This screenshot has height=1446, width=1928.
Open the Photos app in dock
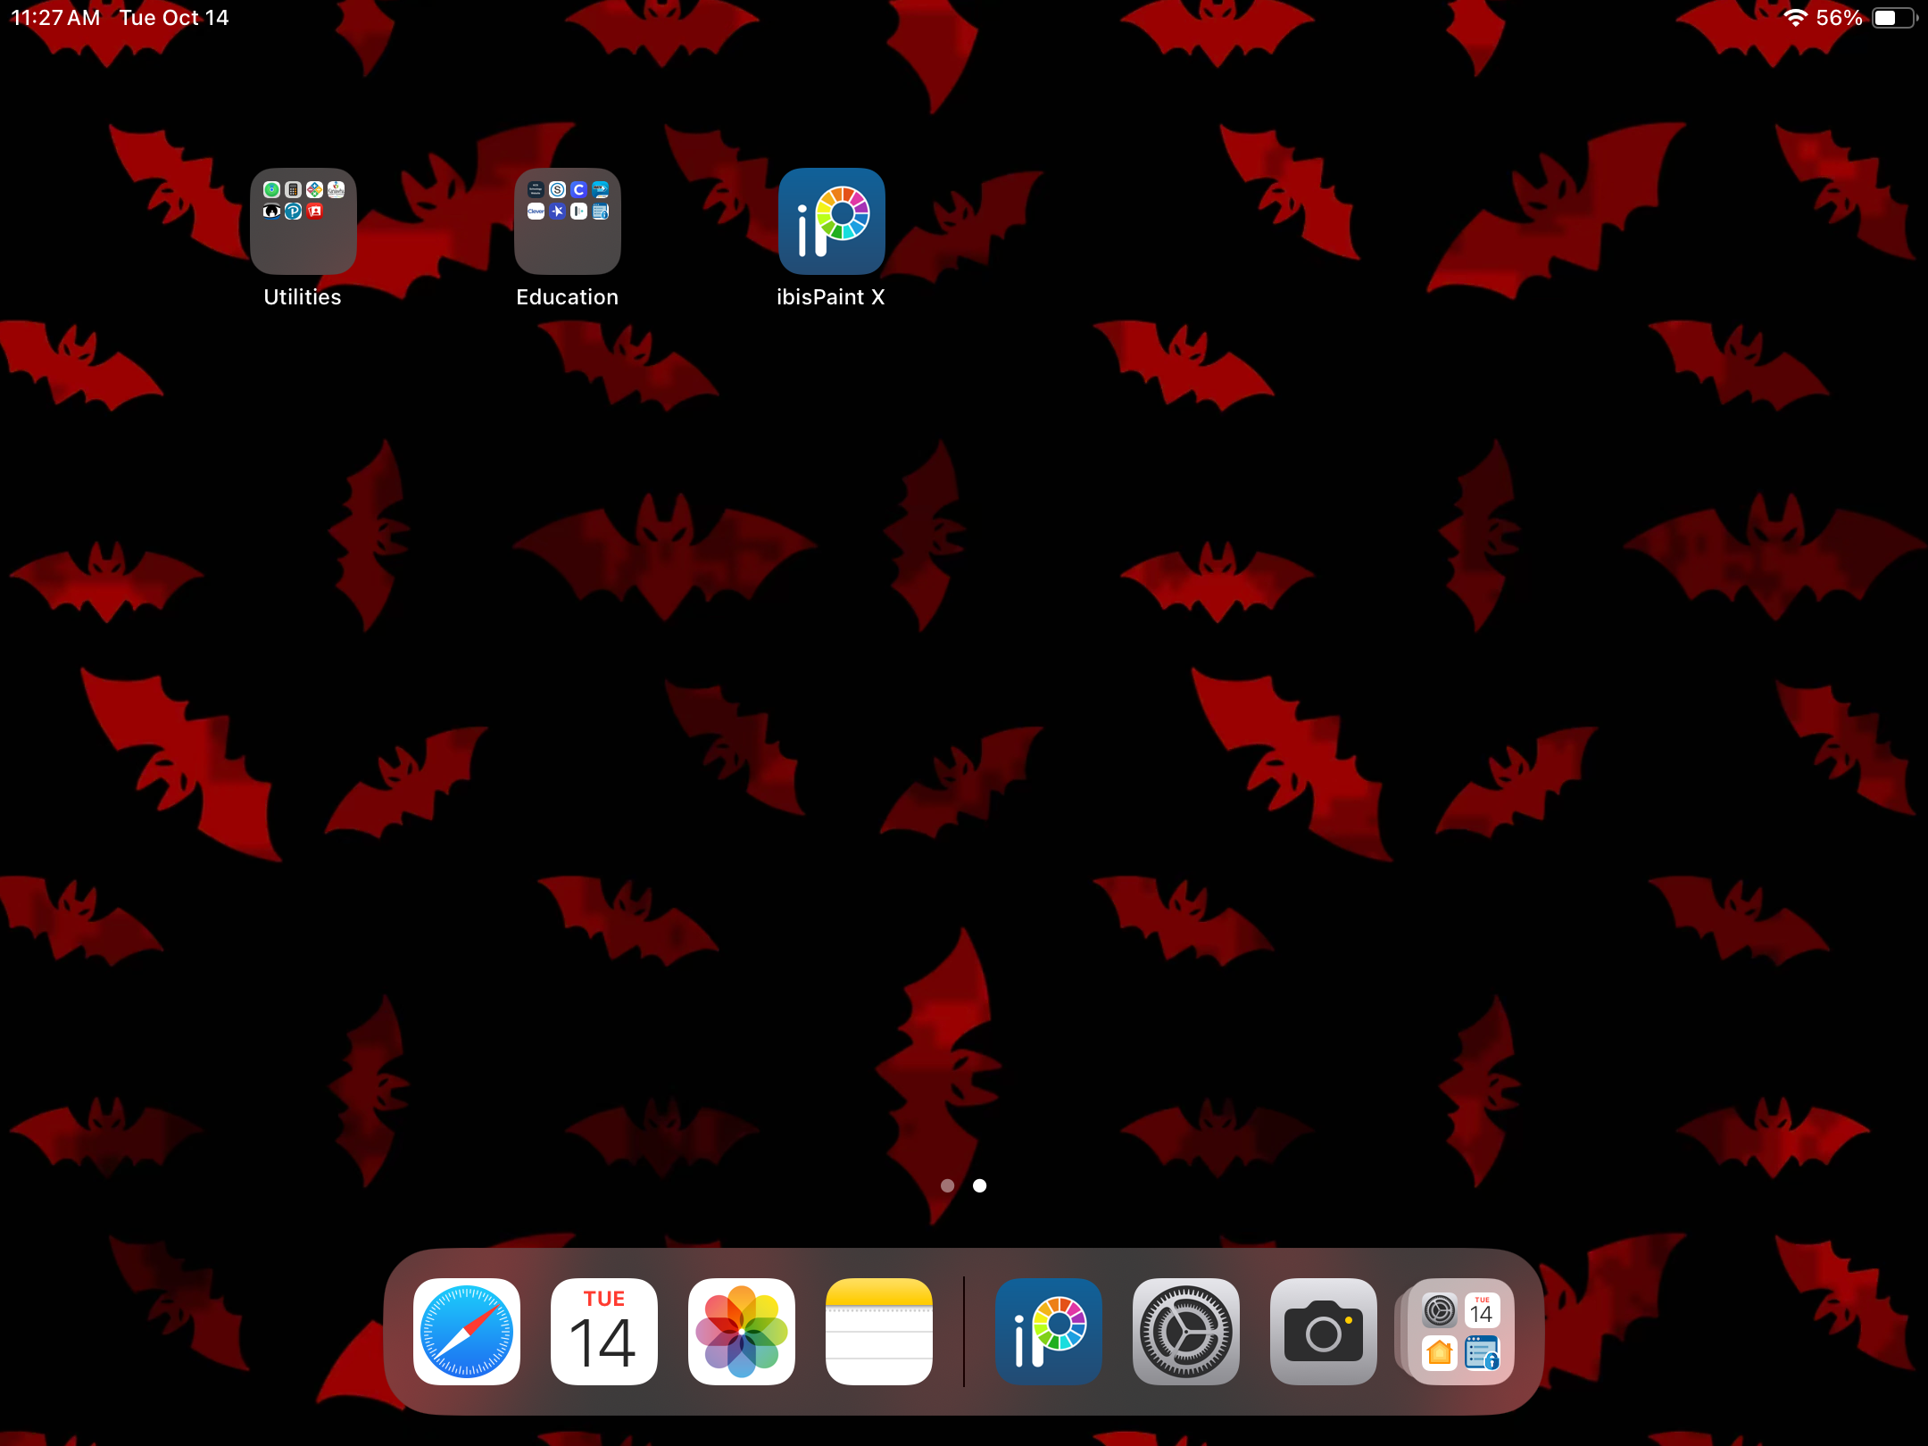pos(742,1331)
